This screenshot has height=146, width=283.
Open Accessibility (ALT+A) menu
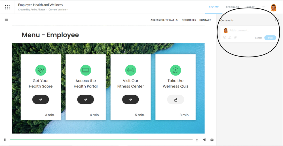pos(164,20)
